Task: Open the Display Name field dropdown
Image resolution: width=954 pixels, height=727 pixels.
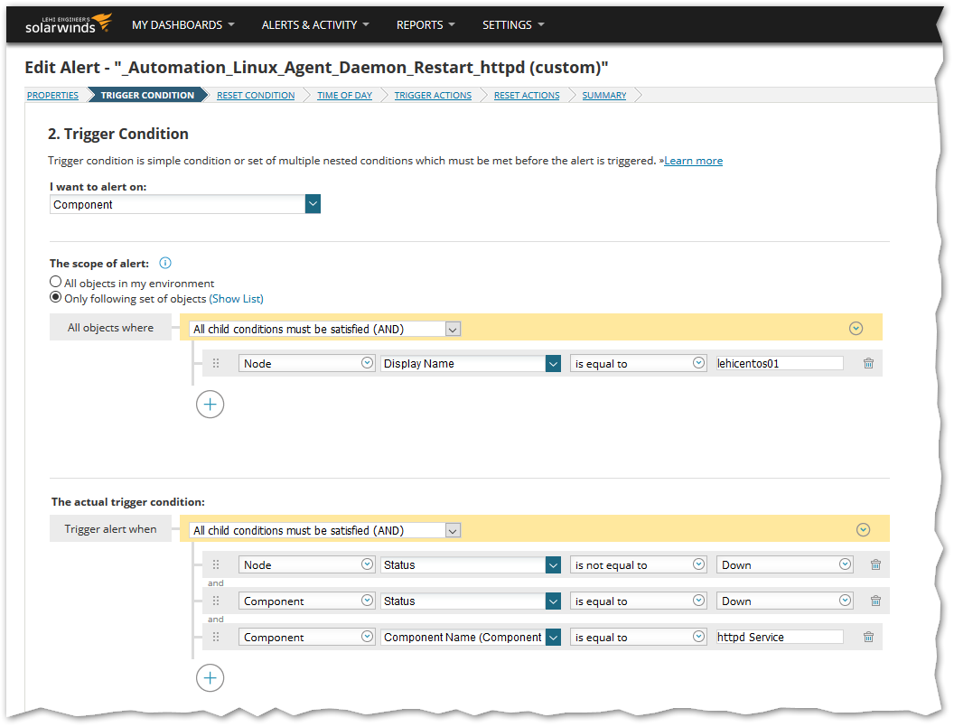Action: click(553, 363)
